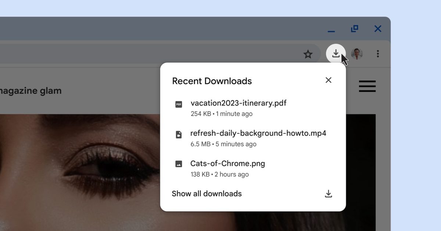Click the image icon next to Cats-of-Chrome.png
The width and height of the screenshot is (441, 231).
click(179, 165)
